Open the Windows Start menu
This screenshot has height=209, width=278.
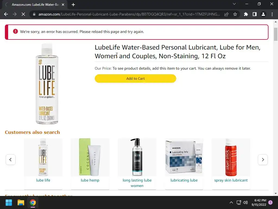[9, 202]
